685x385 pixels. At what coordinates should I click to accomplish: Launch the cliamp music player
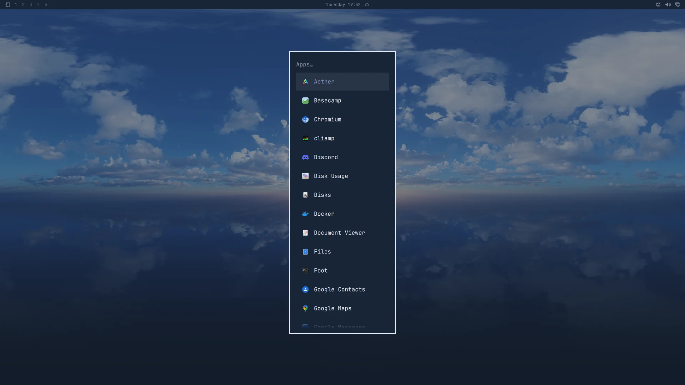342,138
